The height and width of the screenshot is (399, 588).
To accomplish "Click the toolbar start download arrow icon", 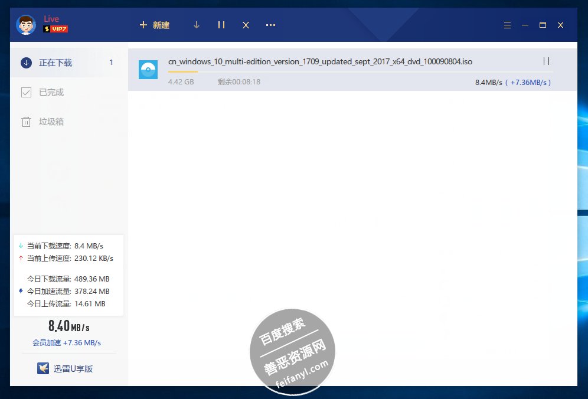I will [x=197, y=25].
